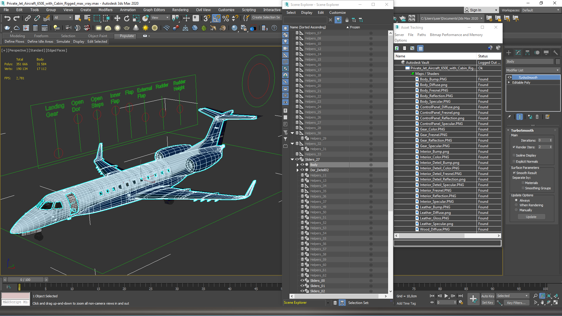Switch Asset Tracking to table view icon

[x=421, y=48]
